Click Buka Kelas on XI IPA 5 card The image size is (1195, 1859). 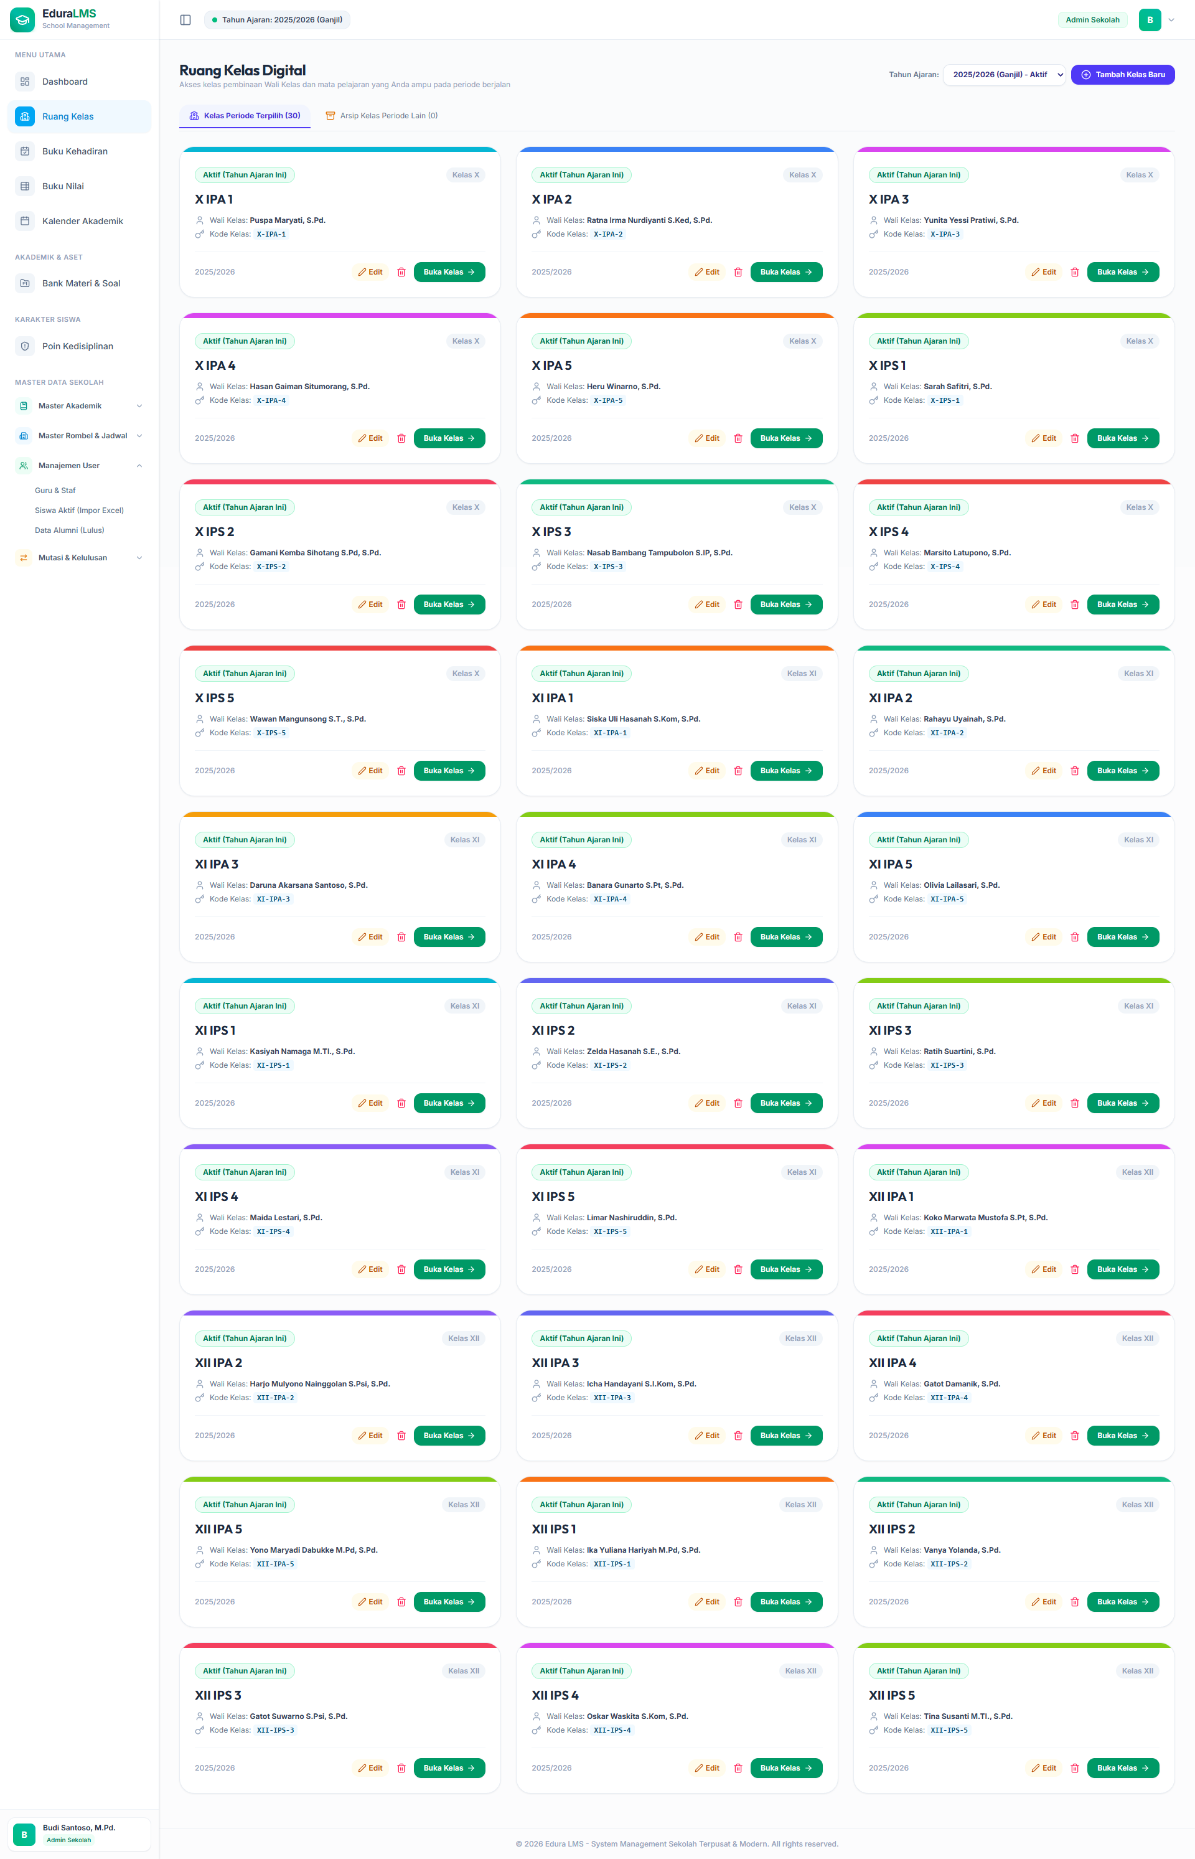(1122, 938)
